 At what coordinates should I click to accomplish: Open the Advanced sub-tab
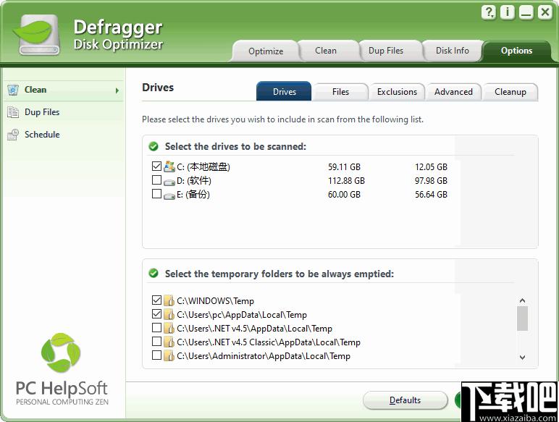pos(453,92)
